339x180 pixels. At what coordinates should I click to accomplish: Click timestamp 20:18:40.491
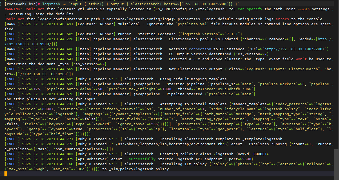[x=60, y=24]
